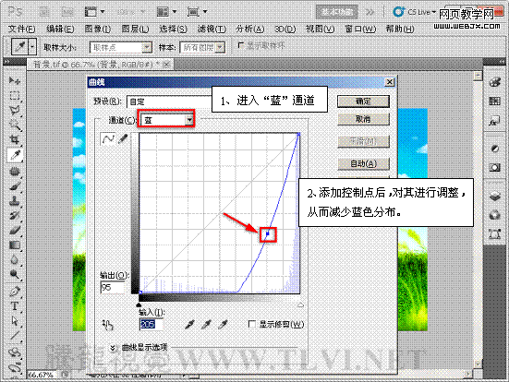The width and height of the screenshot is (509, 382).
Task: Select the Pen tool
Action: (x=15, y=292)
